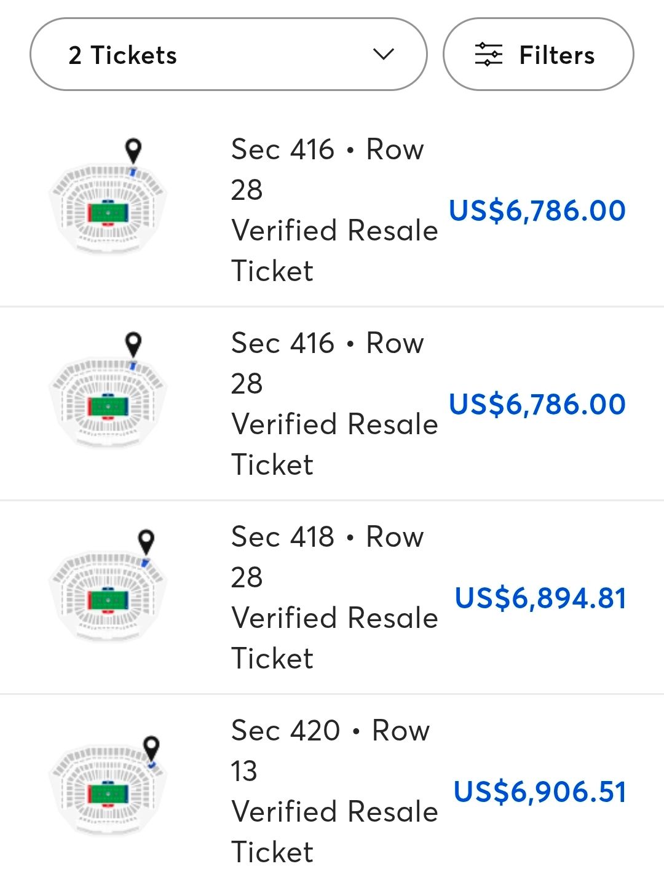This screenshot has width=664, height=877.
Task: Open the Sec 418 Row 28 listing
Action: [x=334, y=598]
